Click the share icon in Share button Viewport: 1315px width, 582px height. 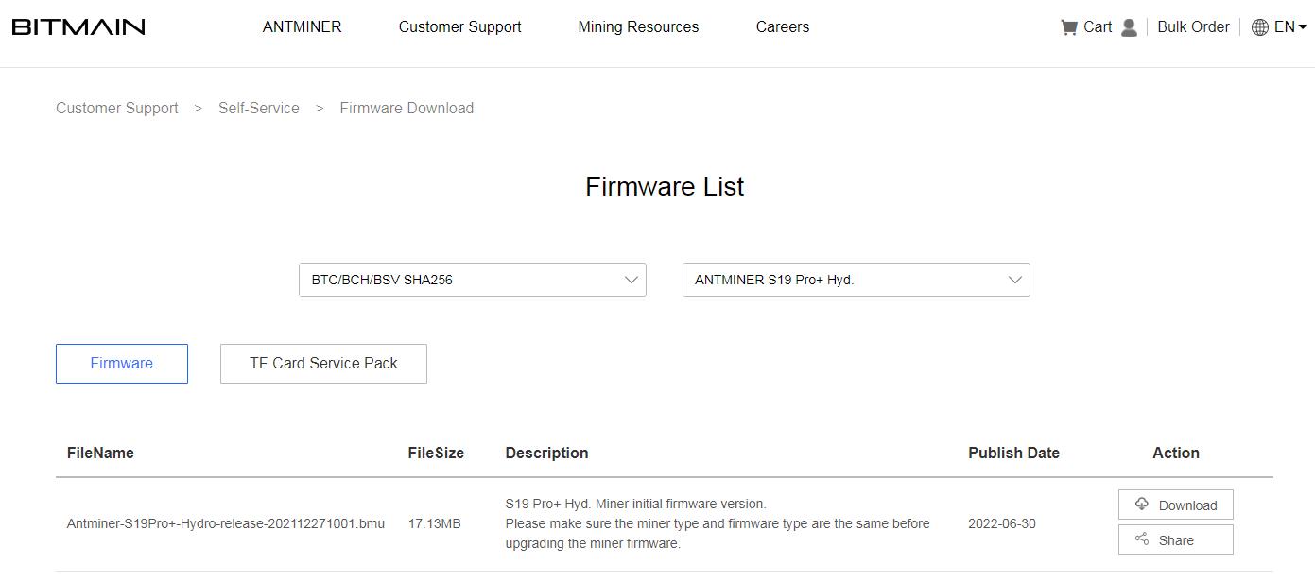pos(1142,539)
